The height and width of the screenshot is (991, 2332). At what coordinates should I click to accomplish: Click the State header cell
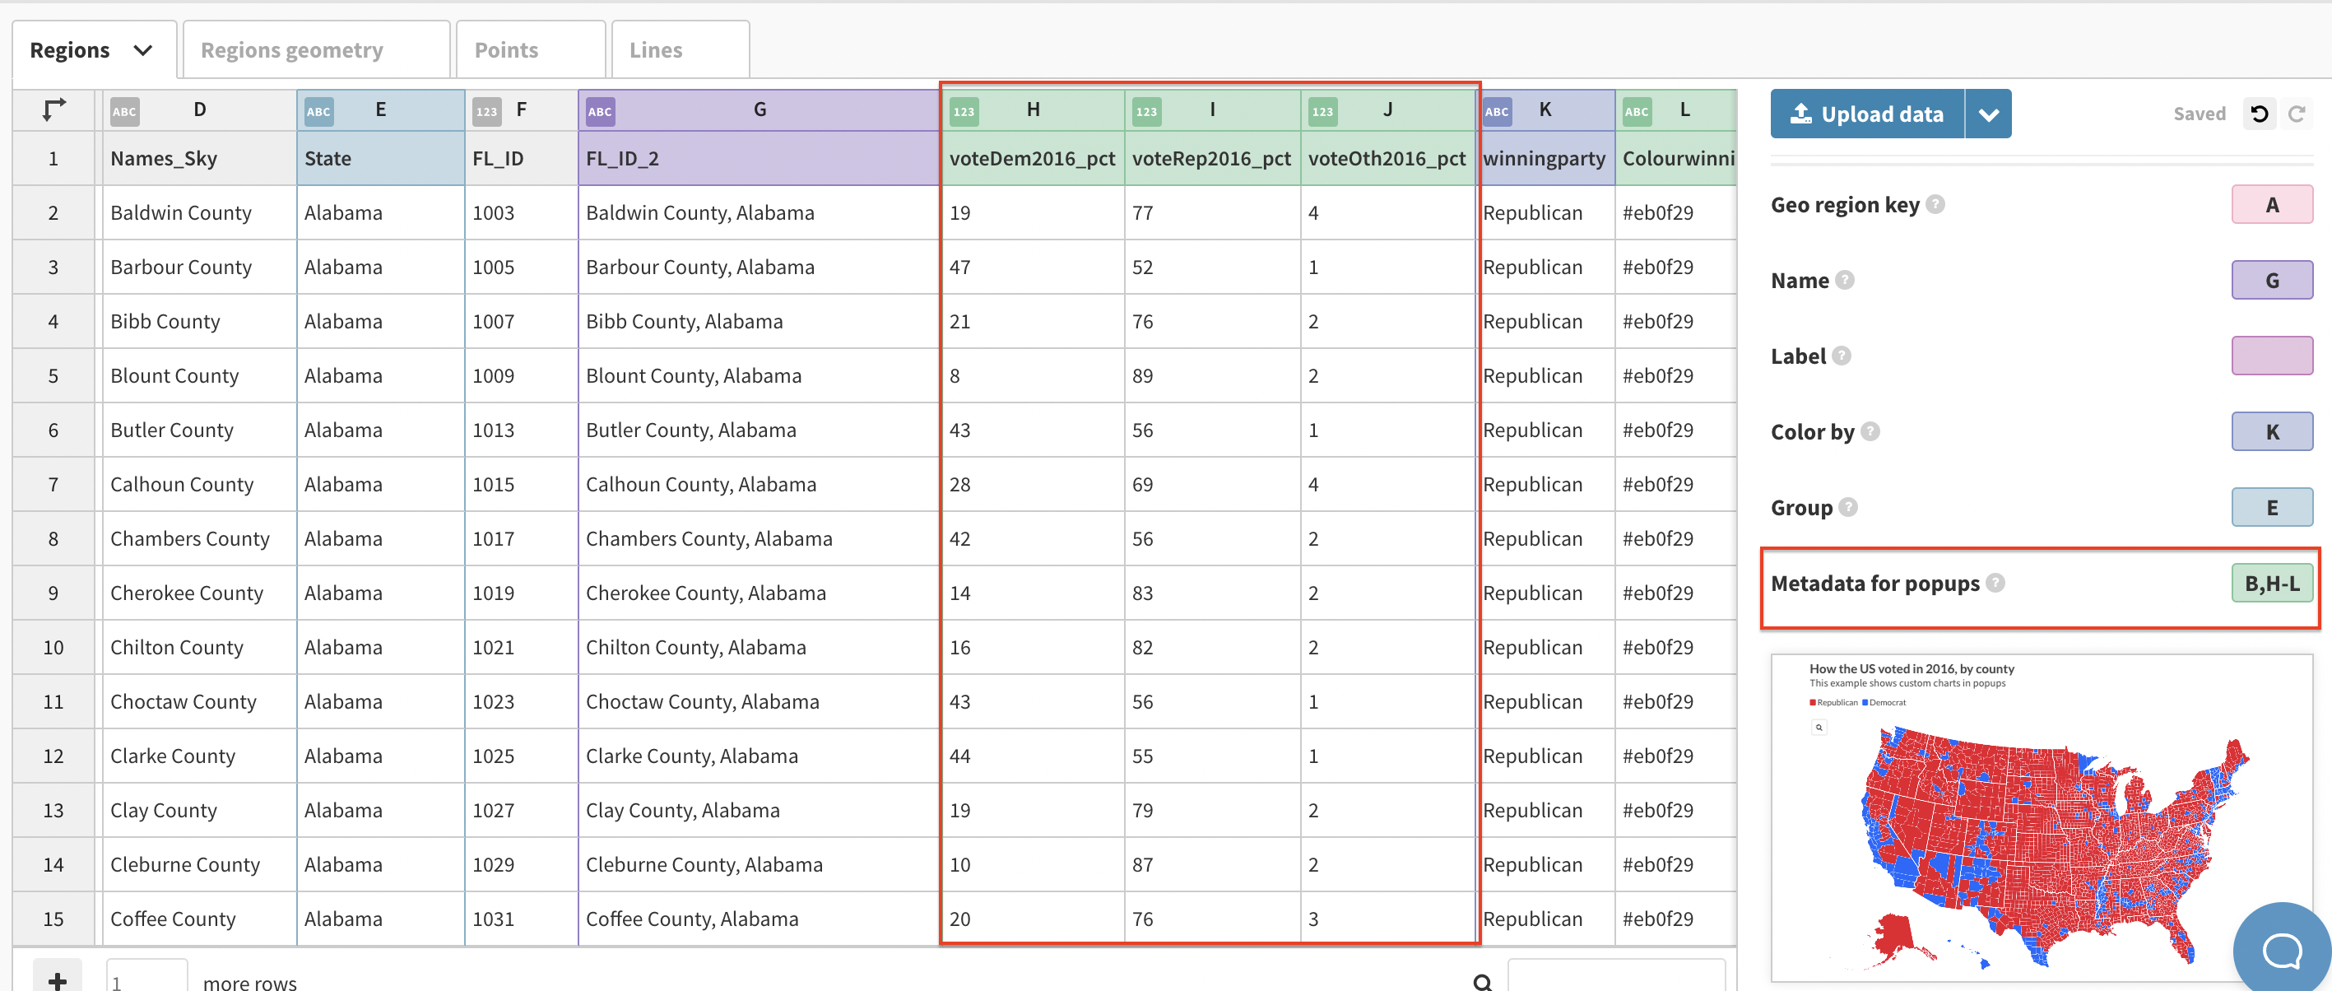(381, 159)
